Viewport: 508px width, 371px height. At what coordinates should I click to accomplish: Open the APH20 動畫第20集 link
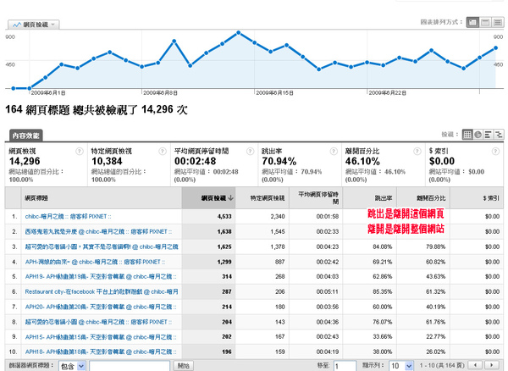click(101, 307)
